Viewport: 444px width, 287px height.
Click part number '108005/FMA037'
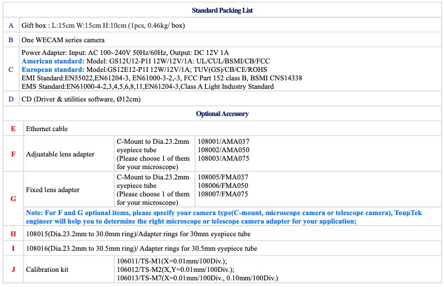pos(223,177)
